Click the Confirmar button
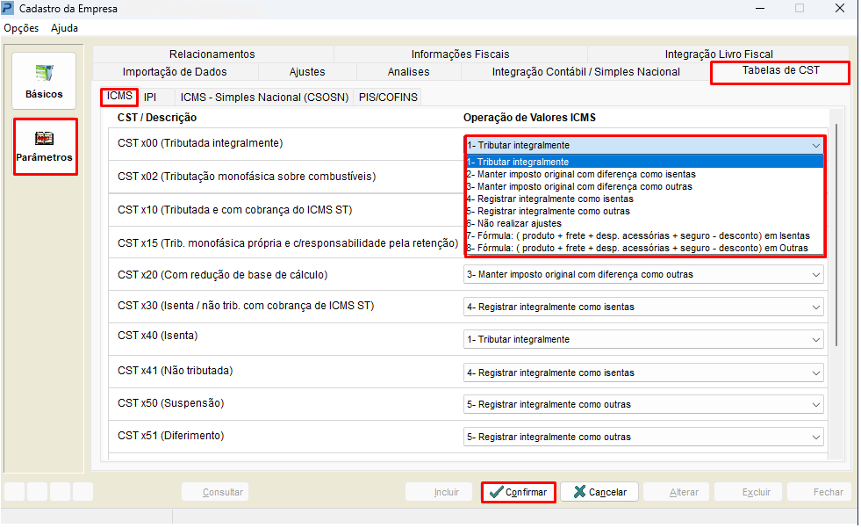Screen dimensions: 861x528 (519, 492)
